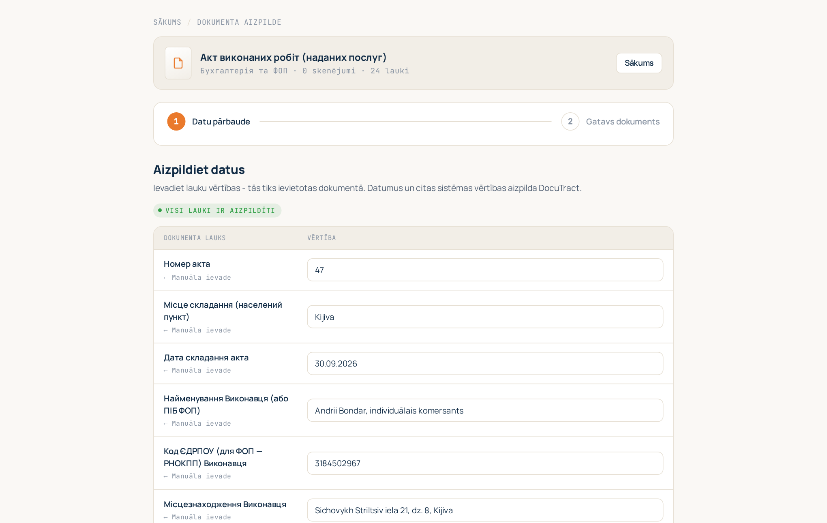Viewport: 827px width, 523px height.
Task: Click the ЄДРПОУ code field 3184502967
Action: (485, 463)
